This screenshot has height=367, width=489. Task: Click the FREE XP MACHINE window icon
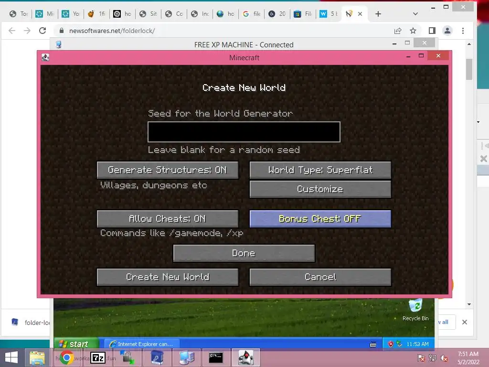(58, 44)
